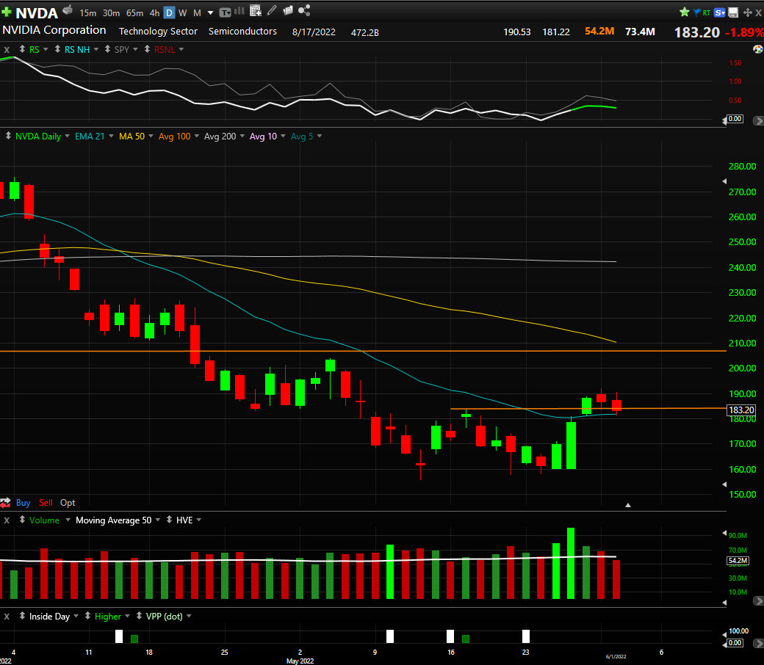Open the color palette icon

[758, 49]
